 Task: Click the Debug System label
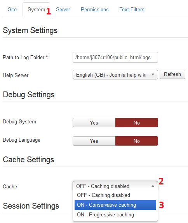[x=19, y=122]
